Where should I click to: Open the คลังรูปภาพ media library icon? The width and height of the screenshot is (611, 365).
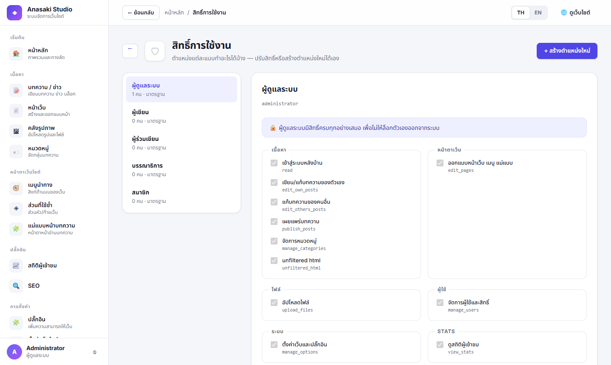point(16,131)
